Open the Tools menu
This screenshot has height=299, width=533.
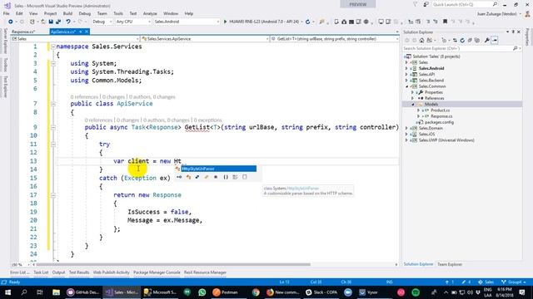118,13
